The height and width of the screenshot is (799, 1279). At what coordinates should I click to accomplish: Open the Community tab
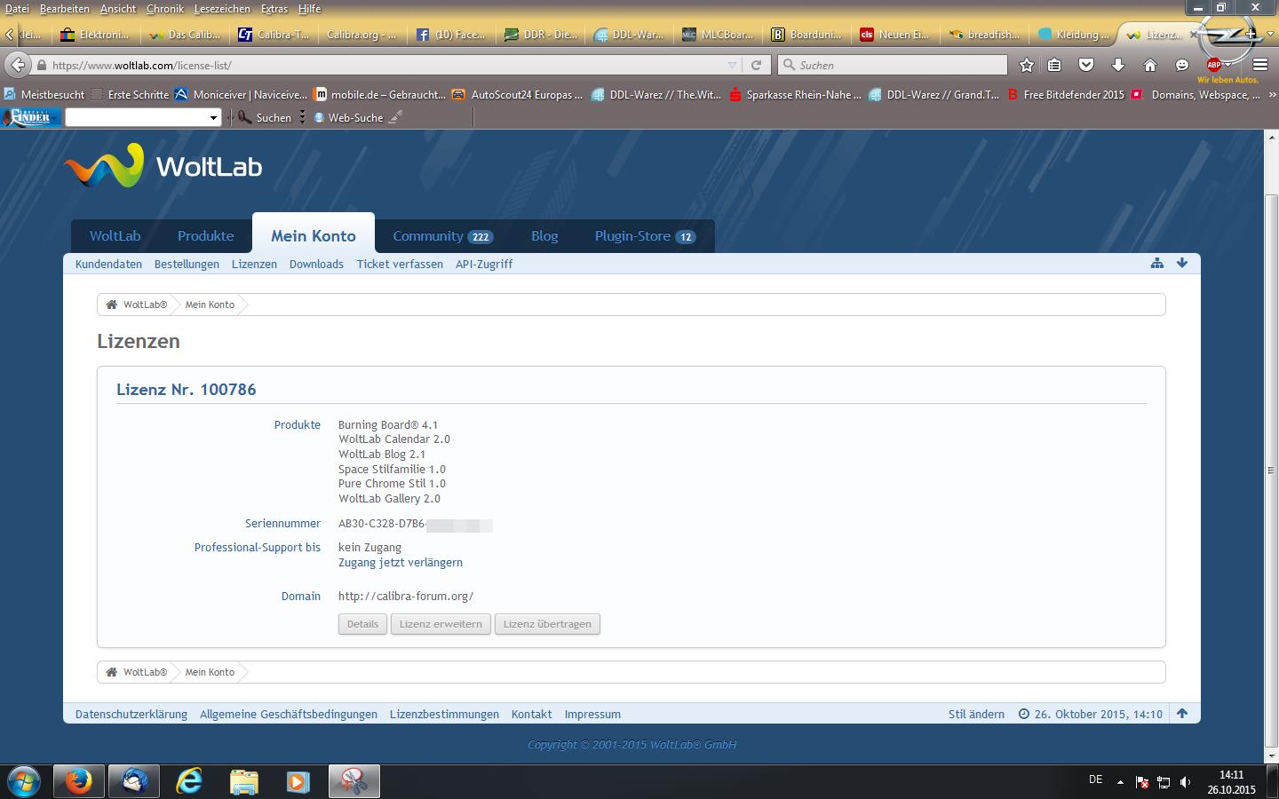(441, 236)
